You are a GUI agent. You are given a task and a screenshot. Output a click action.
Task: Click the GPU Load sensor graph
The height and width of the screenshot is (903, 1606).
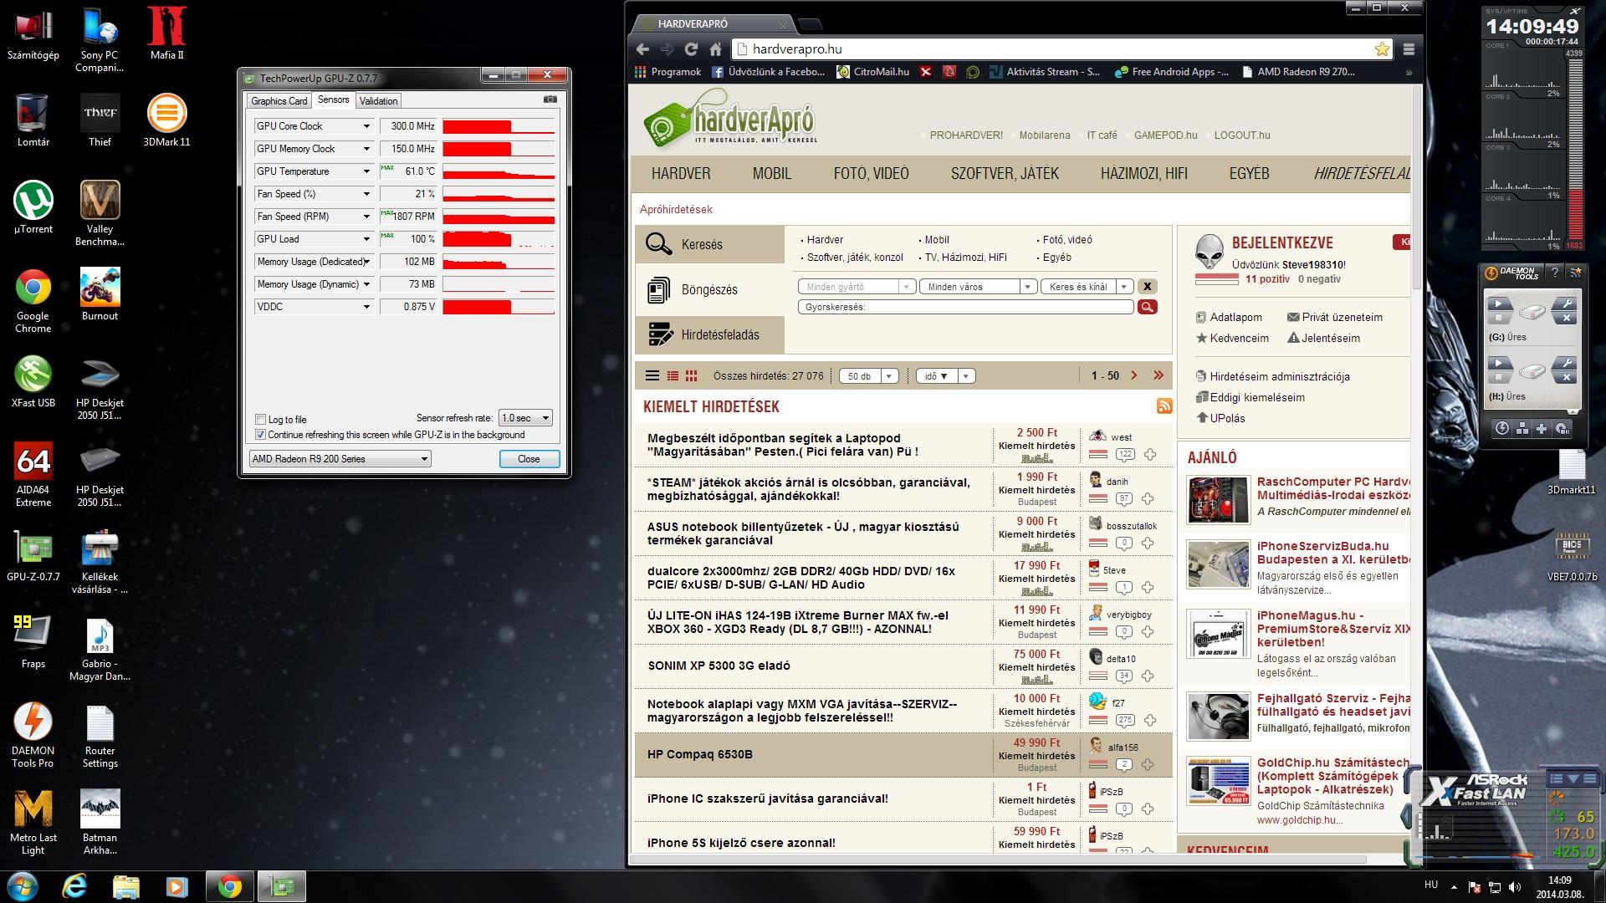click(499, 239)
